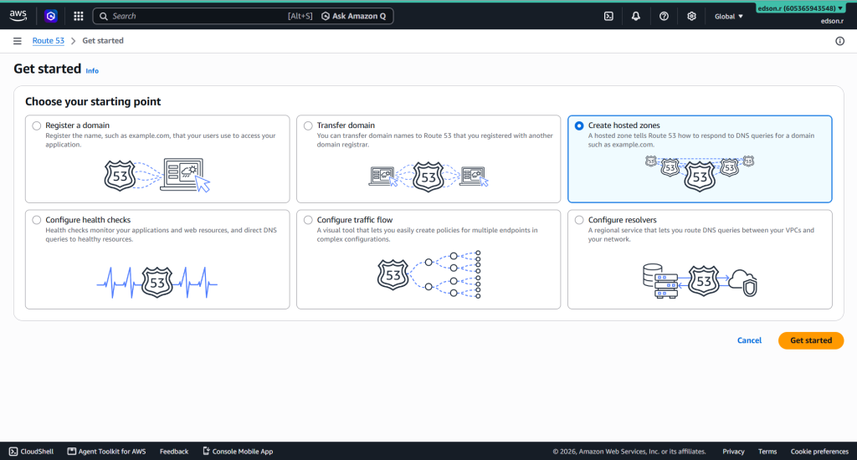Open the settings gear icon

[x=691, y=17]
